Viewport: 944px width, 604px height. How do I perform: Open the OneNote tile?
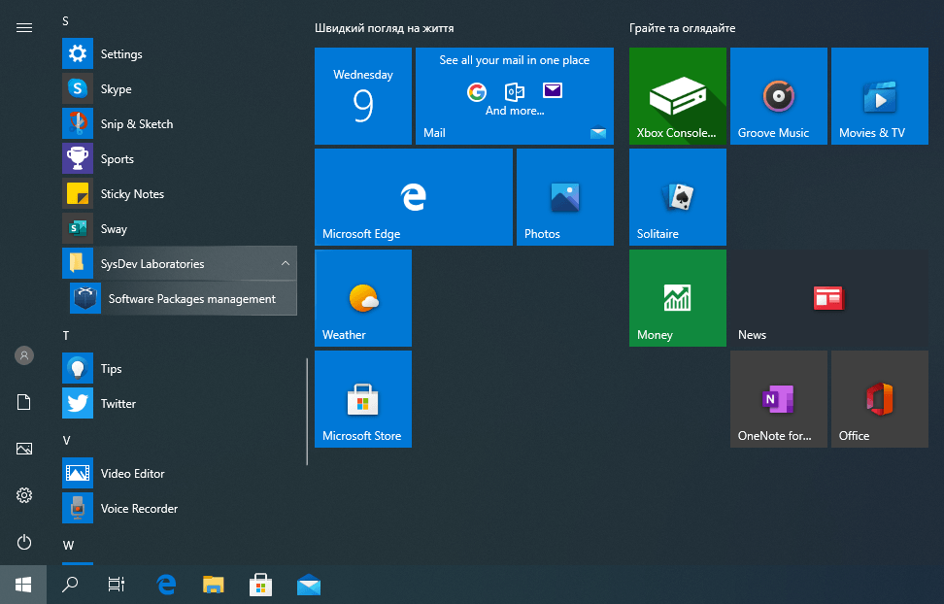click(x=779, y=399)
